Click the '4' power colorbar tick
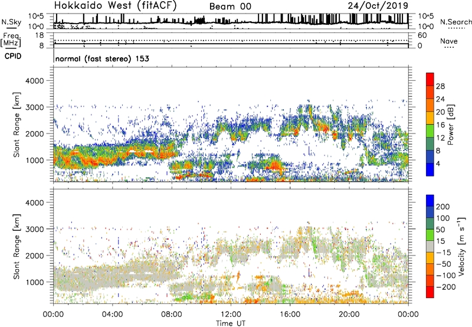Screen dimensions: 472x327 tap(438, 163)
